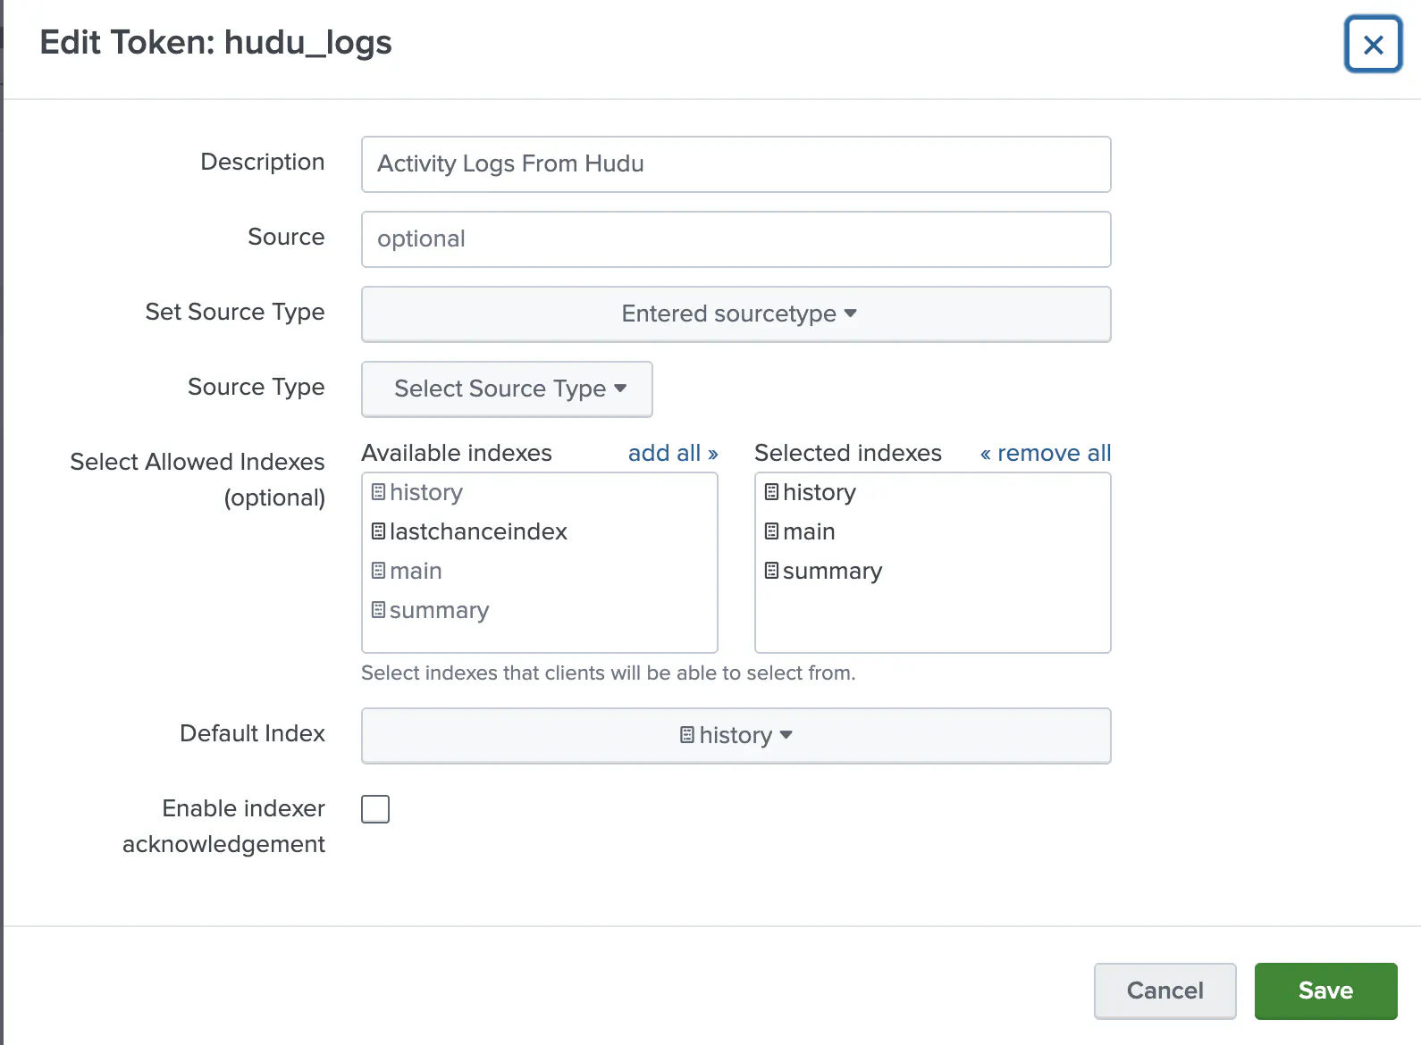Click index icon beside summary in Available indexes
Image resolution: width=1421 pixels, height=1045 pixels.
378,610
